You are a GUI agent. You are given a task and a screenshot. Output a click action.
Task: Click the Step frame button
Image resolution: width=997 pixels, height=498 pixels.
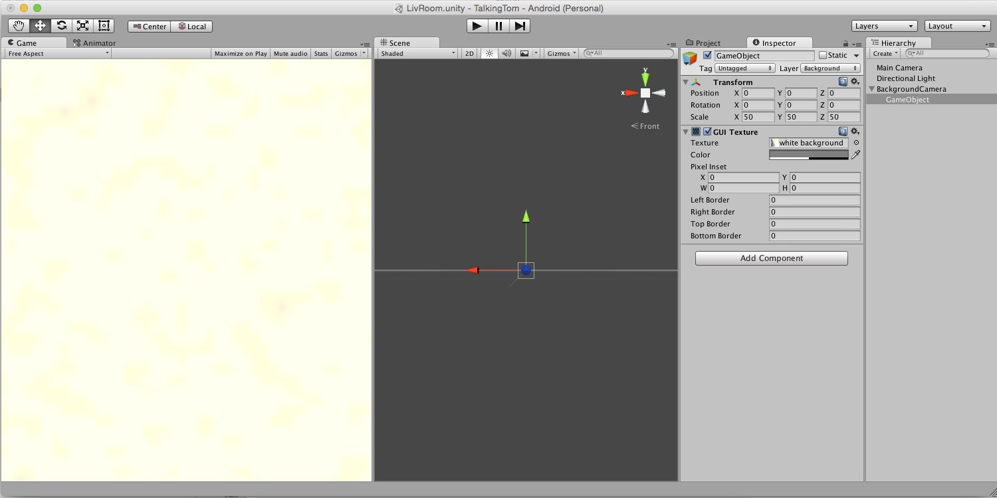click(520, 26)
